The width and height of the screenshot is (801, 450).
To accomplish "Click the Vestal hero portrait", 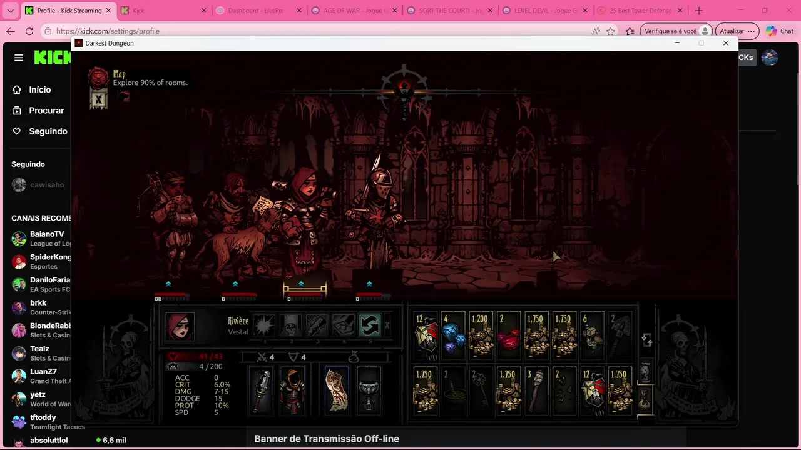I will click(x=180, y=326).
